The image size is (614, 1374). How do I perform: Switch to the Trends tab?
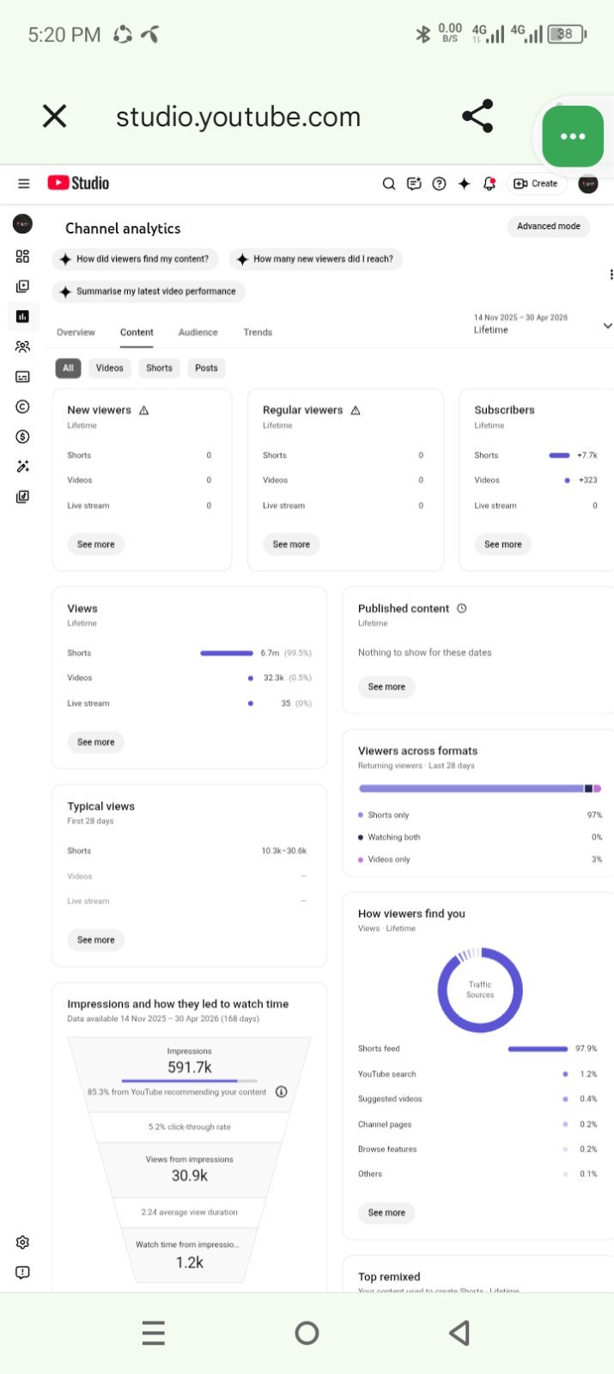click(x=258, y=332)
